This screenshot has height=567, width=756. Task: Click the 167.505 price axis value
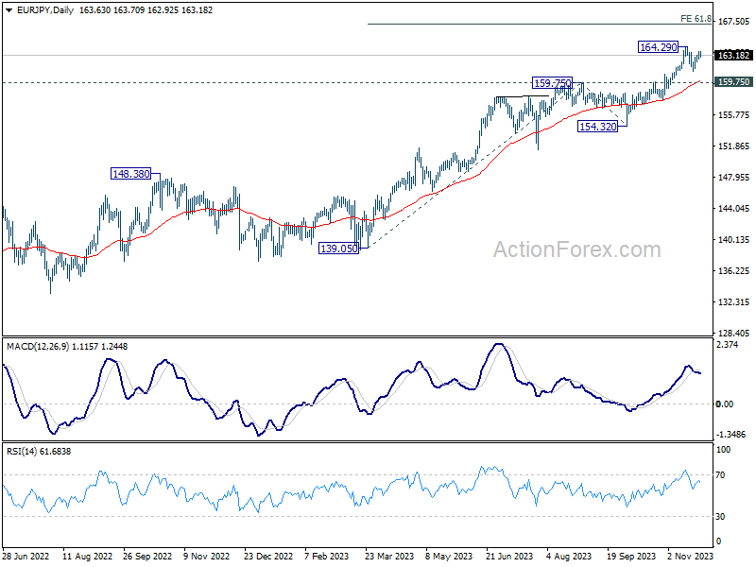(x=734, y=21)
